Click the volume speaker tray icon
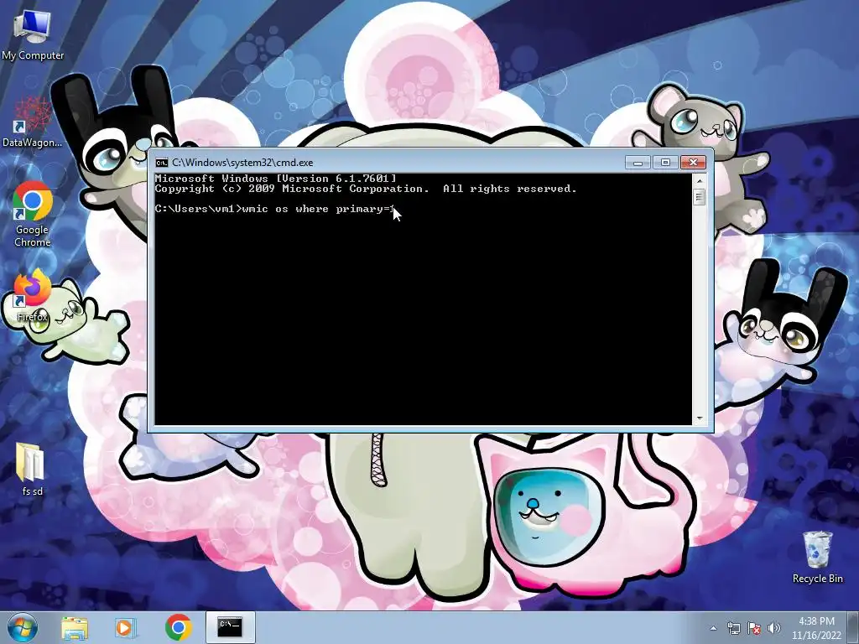Image resolution: width=859 pixels, height=644 pixels. point(774,628)
